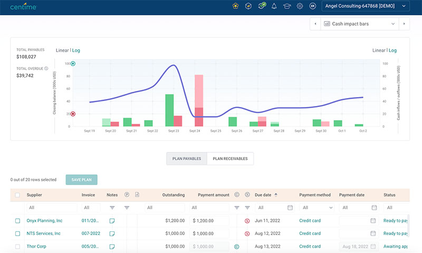The width and height of the screenshot is (422, 253).
Task: Open the C column filter icon
Action: [x=237, y=208]
